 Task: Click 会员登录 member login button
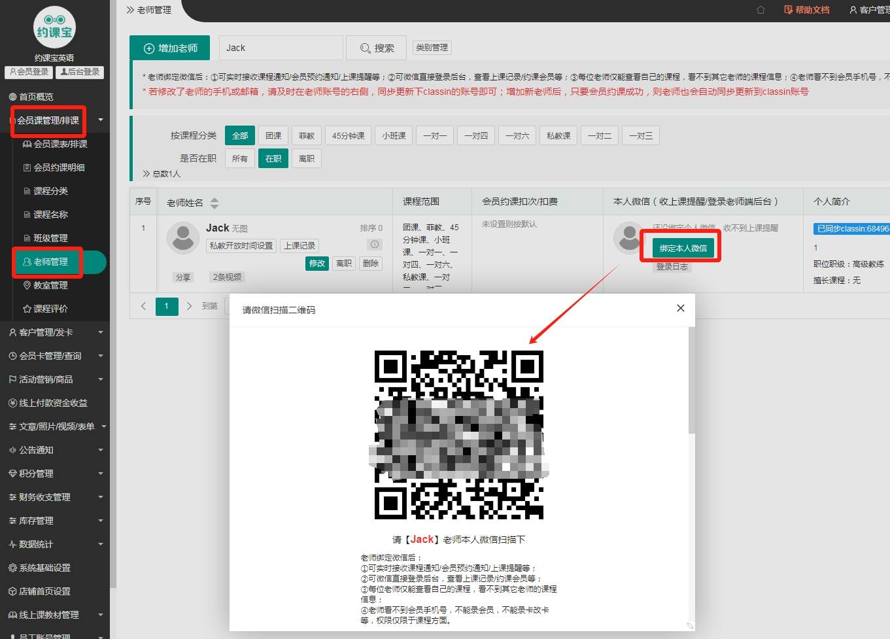click(29, 72)
